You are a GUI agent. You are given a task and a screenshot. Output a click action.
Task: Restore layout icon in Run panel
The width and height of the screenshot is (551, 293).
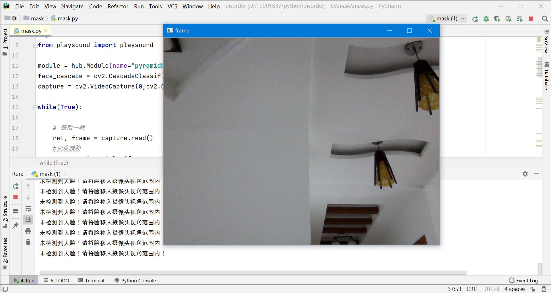[x=15, y=211]
